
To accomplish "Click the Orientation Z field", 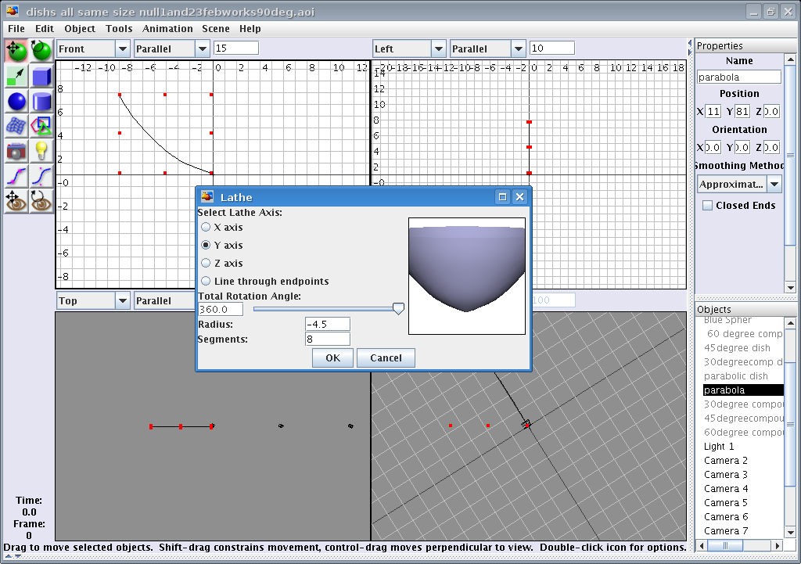I will (771, 147).
